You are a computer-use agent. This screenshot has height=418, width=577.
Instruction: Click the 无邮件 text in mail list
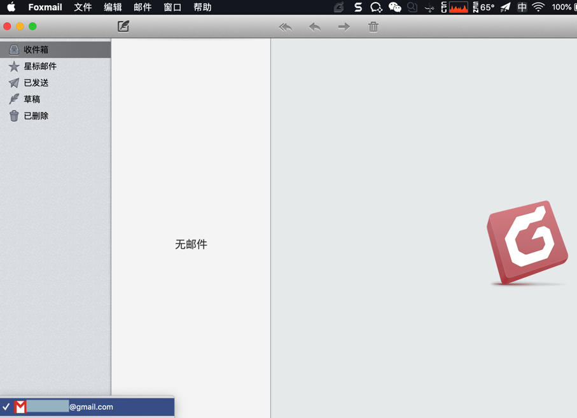point(191,244)
